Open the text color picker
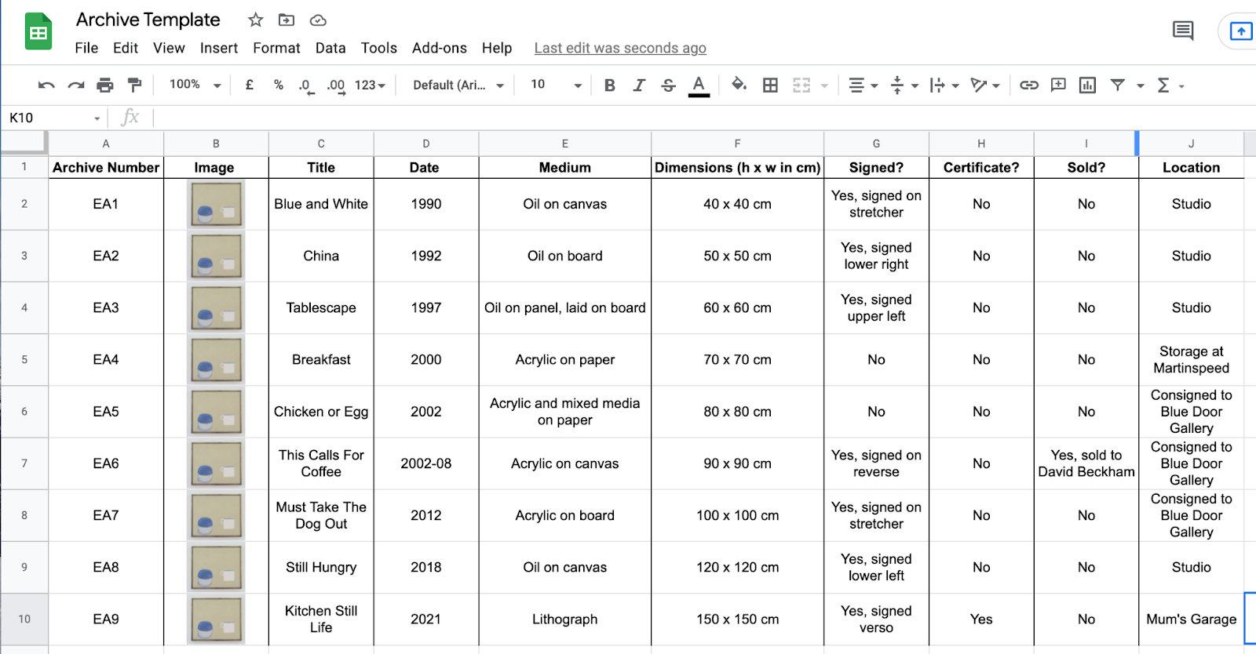The width and height of the screenshot is (1256, 654). 698,85
